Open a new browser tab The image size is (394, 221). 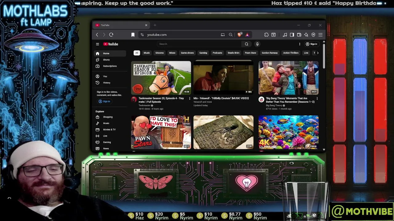(155, 25)
